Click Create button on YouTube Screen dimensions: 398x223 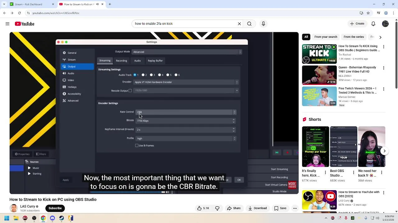(357, 24)
